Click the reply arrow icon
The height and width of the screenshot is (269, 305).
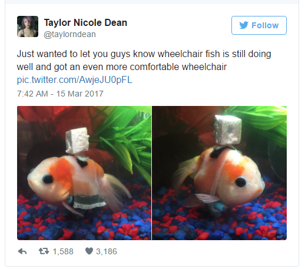[22, 251]
